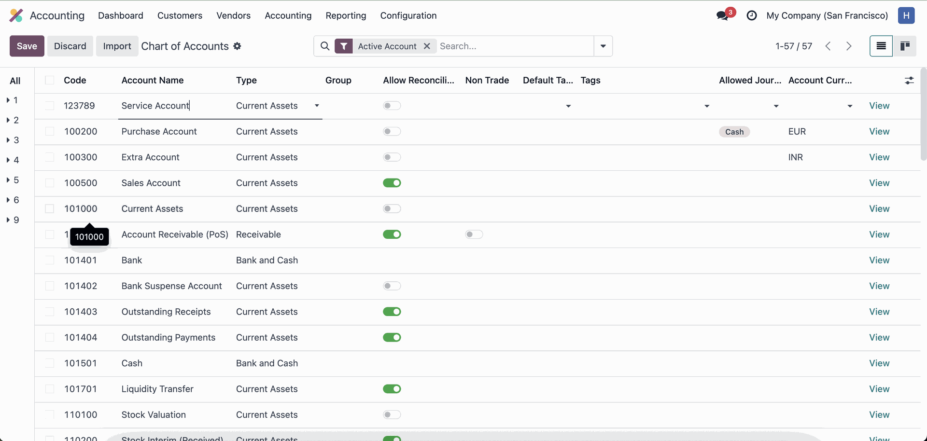Select the Purchase Account row checkbox
This screenshot has width=927, height=441.
[x=50, y=131]
